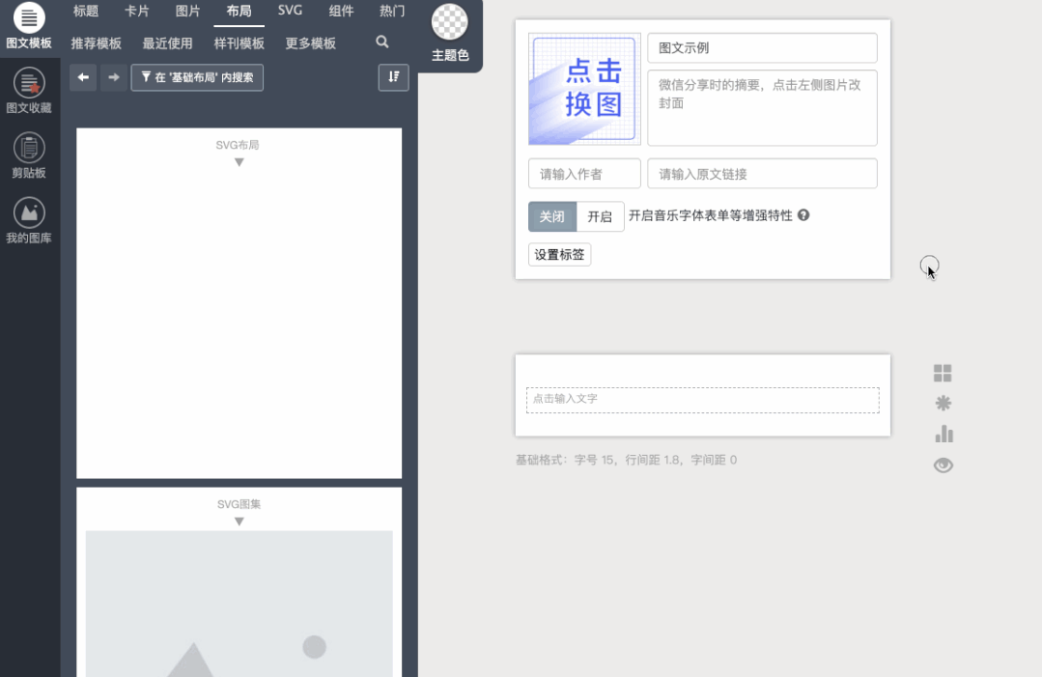
Task: Click the preview eye icon on the right
Action: click(x=943, y=465)
